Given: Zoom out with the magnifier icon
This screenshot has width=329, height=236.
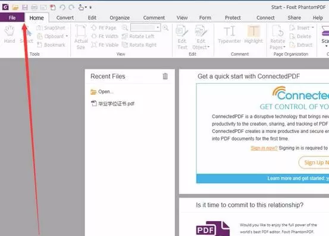Looking at the screenshot, I should [124, 28].
